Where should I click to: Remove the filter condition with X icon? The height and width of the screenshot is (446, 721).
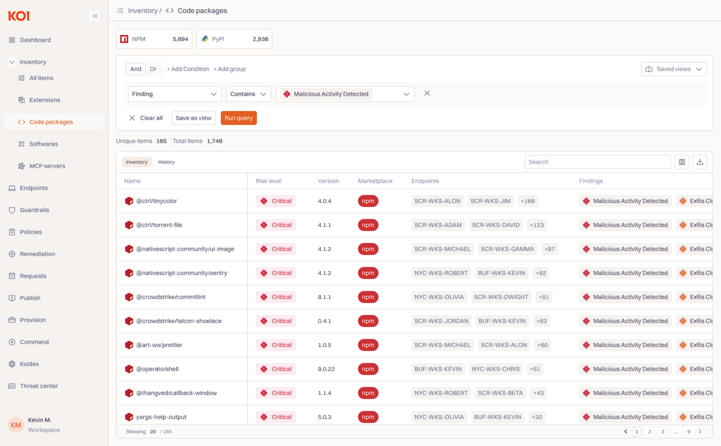tap(427, 93)
